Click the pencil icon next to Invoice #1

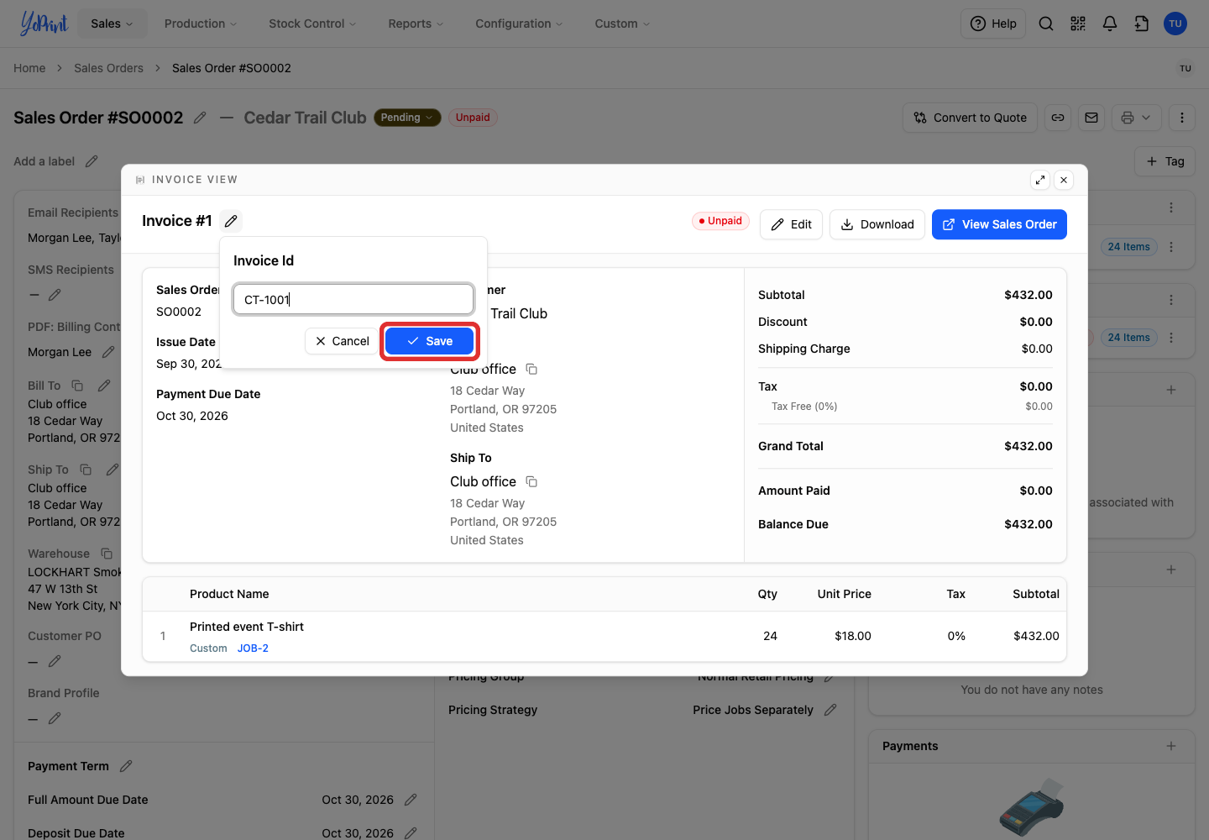point(231,221)
